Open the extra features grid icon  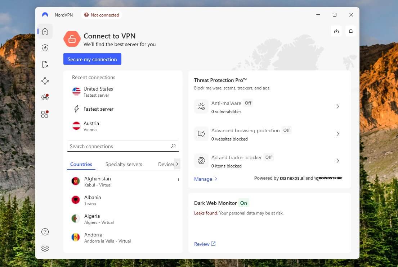click(x=45, y=114)
